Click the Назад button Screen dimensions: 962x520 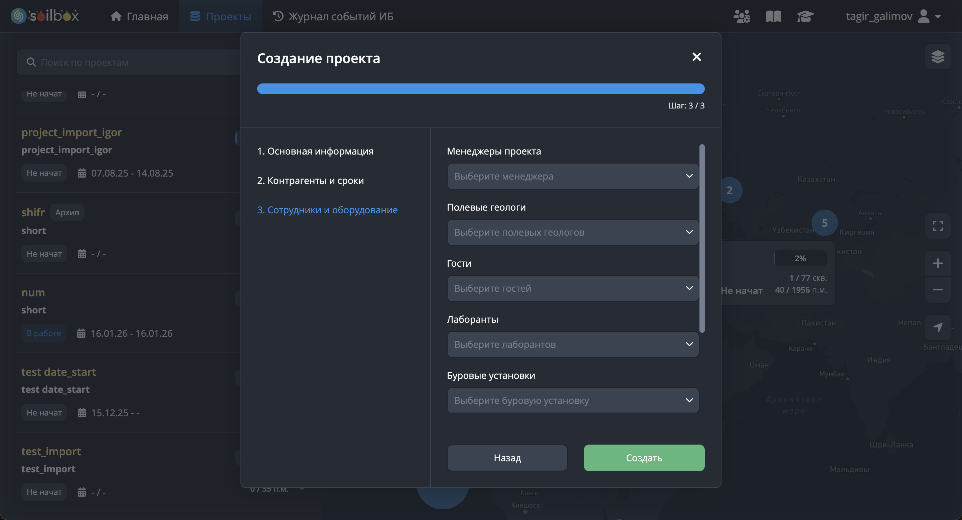coord(507,458)
